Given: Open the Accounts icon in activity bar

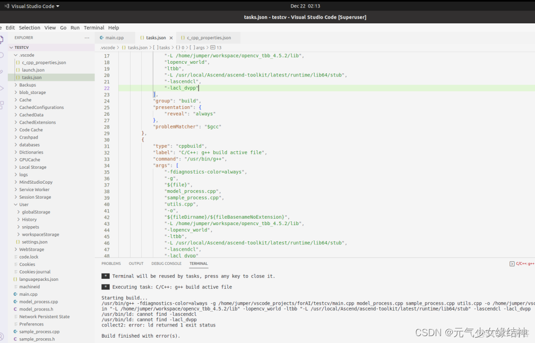Looking at the screenshot, I should point(2,336).
